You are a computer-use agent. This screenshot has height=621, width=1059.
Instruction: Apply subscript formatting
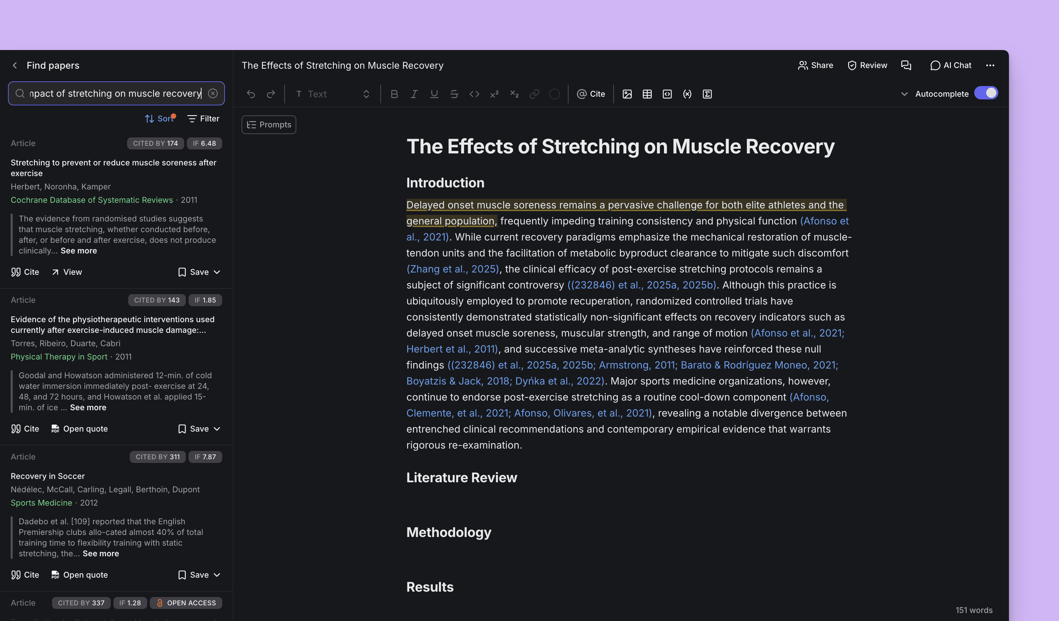[514, 94]
